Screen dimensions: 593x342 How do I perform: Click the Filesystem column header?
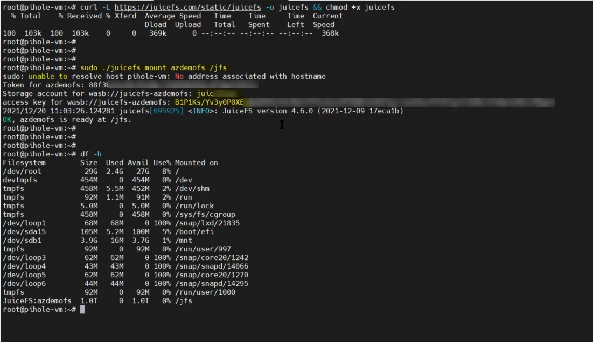[x=24, y=163]
